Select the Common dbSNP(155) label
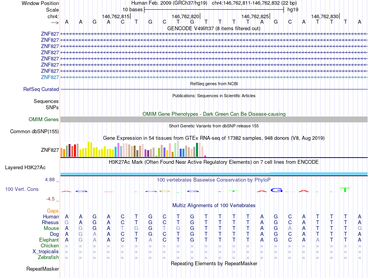The image size is (368, 278). 34,131
